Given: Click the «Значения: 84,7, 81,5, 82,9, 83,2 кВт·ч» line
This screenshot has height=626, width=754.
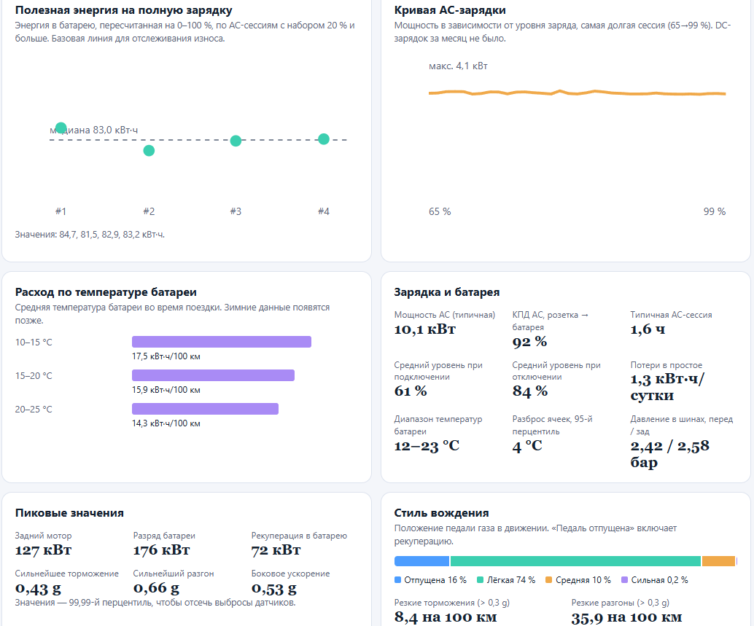Looking at the screenshot, I should click(x=90, y=235).
